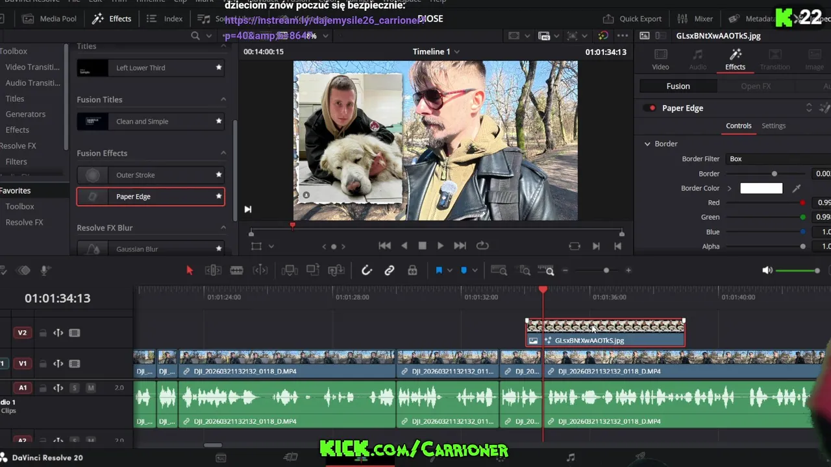Click the white Border Color swatch

(762, 188)
